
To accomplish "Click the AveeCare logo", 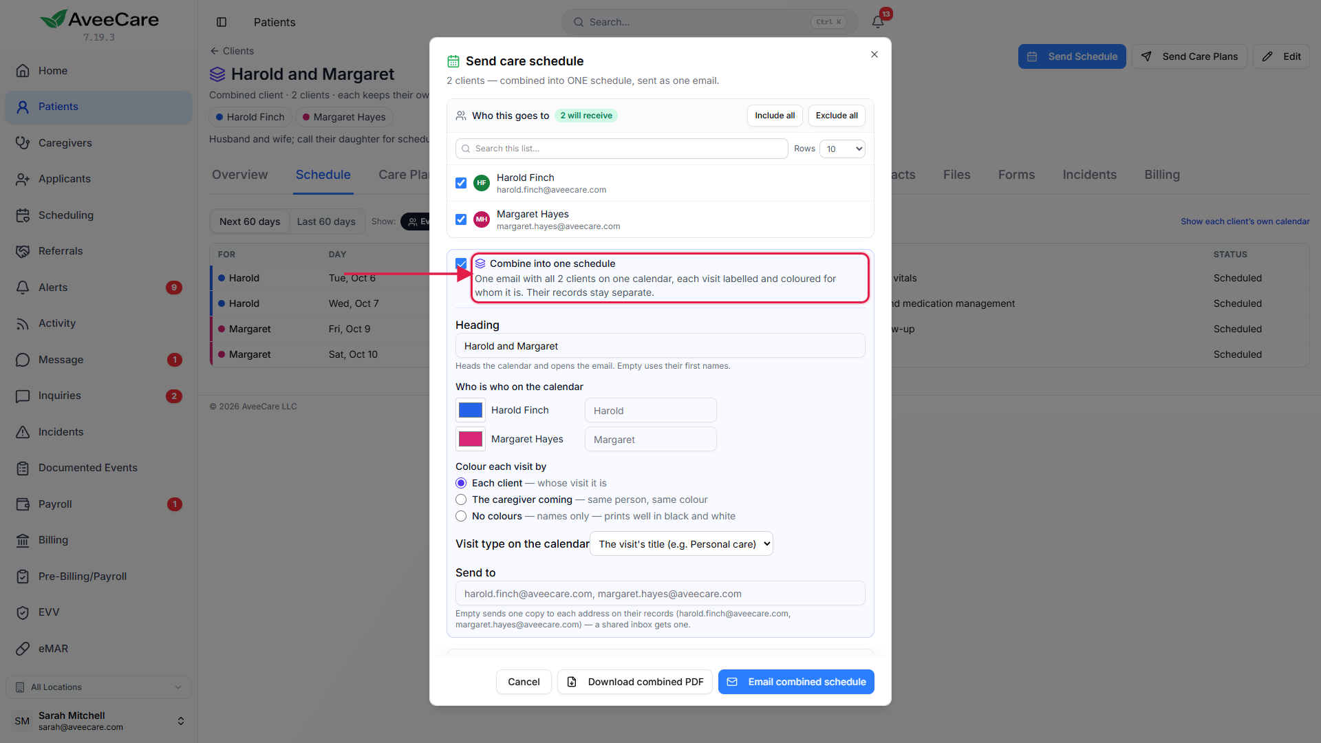I will (x=99, y=19).
